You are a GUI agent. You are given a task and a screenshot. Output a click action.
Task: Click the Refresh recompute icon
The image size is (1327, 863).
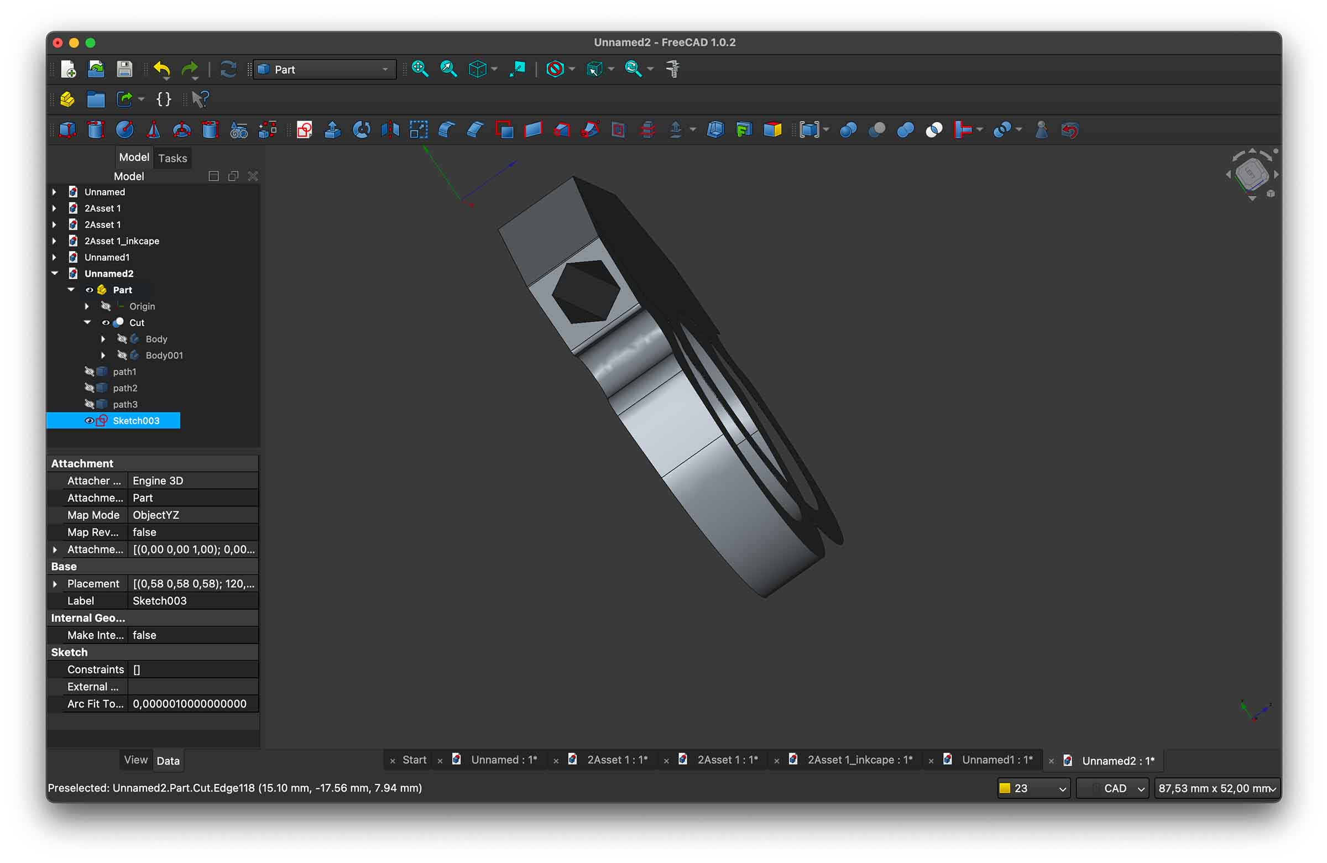[228, 69]
